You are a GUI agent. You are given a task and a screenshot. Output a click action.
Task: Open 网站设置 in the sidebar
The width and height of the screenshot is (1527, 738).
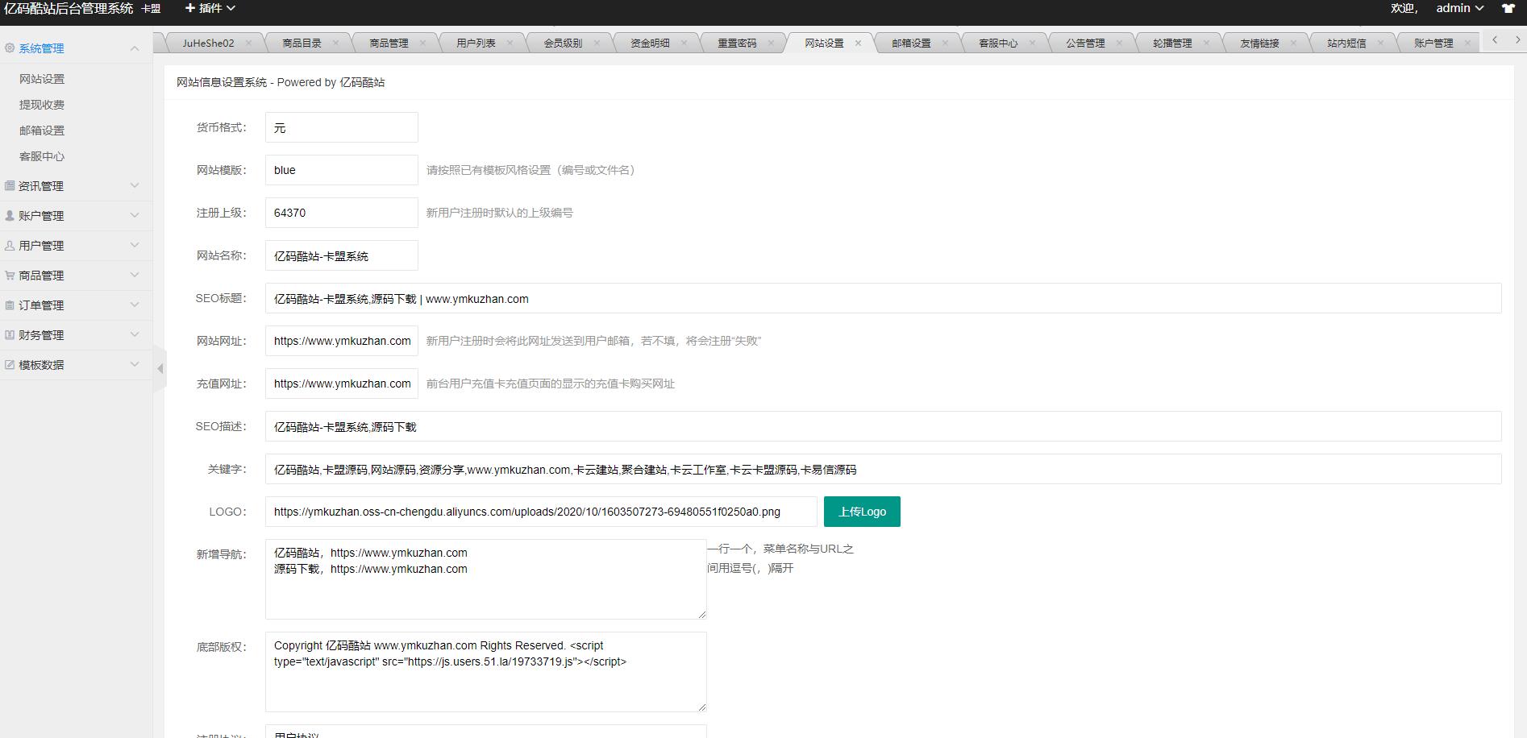pyautogui.click(x=42, y=79)
